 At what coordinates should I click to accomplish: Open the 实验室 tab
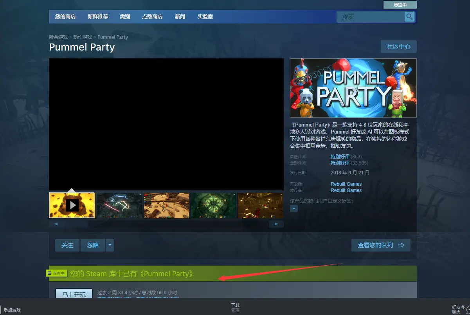click(205, 17)
